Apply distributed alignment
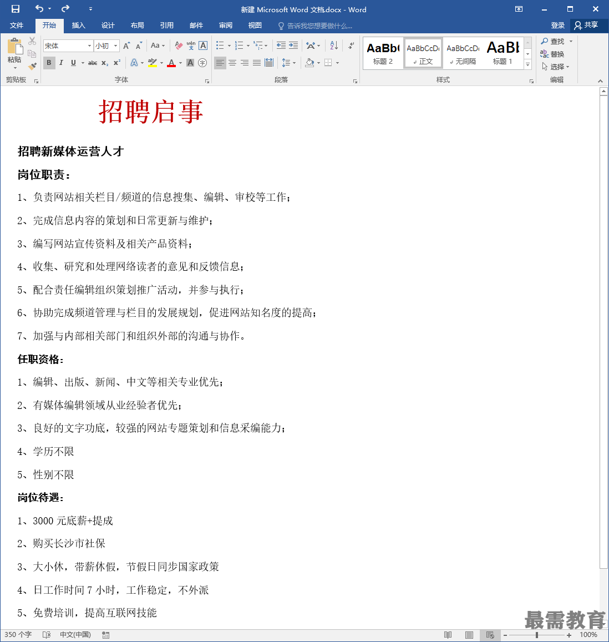This screenshot has height=642, width=609. click(269, 63)
